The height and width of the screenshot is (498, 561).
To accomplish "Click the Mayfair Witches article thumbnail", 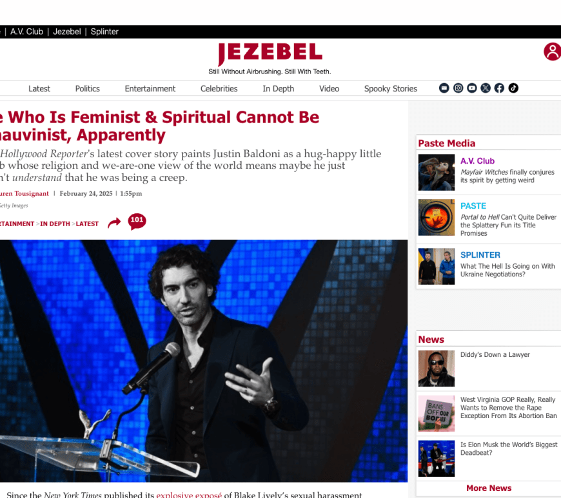I will [x=437, y=172].
